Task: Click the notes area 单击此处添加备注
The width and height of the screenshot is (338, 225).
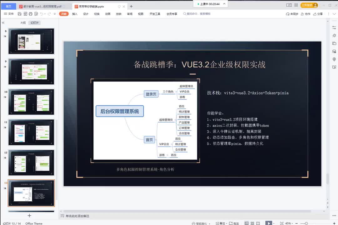Action: coord(77,216)
